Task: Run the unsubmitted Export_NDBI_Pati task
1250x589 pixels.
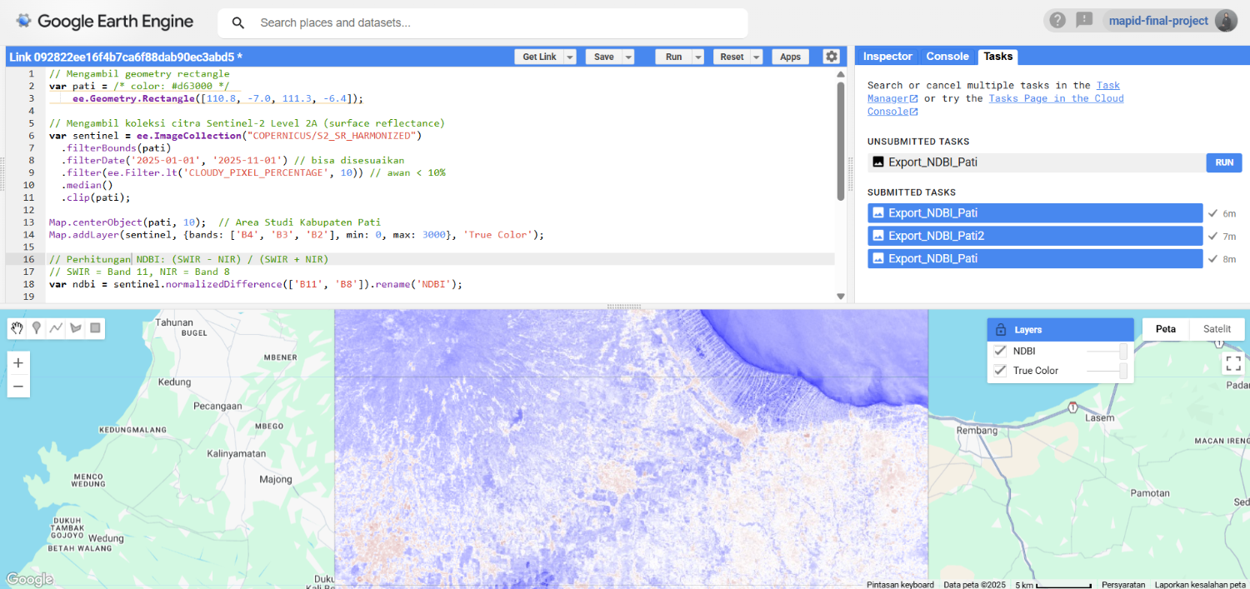Action: 1223,162
